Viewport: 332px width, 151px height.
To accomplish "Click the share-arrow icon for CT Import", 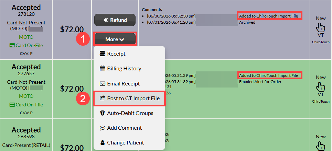I will pos(102,98).
